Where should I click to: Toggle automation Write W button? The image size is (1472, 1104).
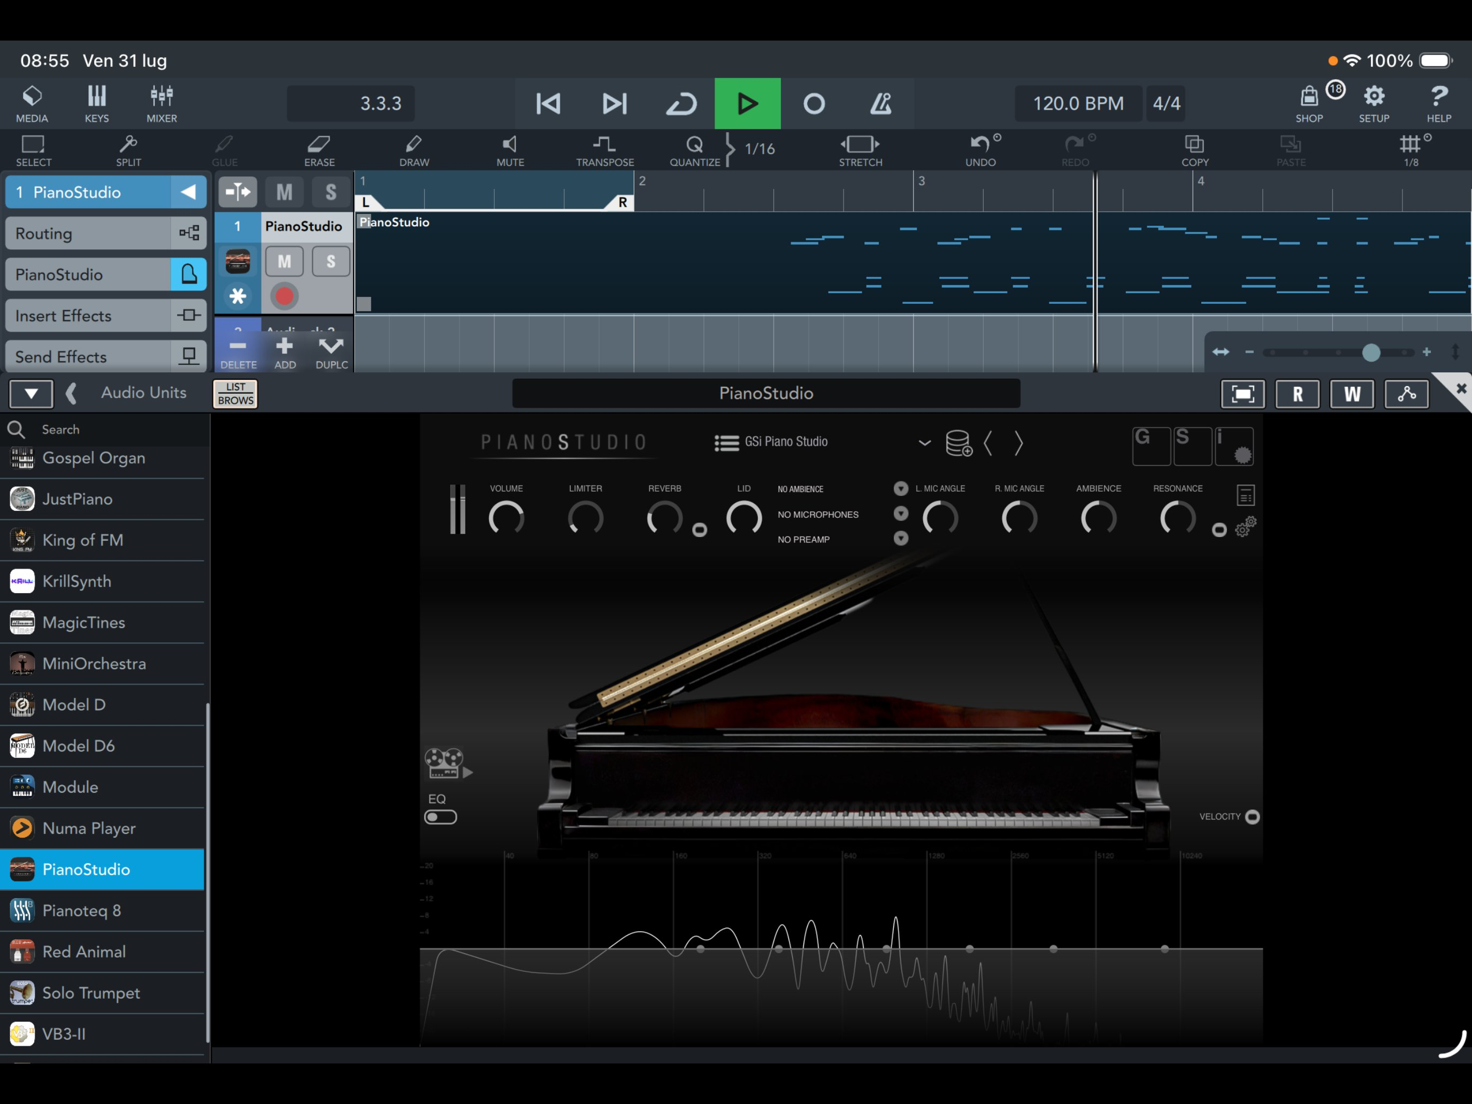(1352, 393)
